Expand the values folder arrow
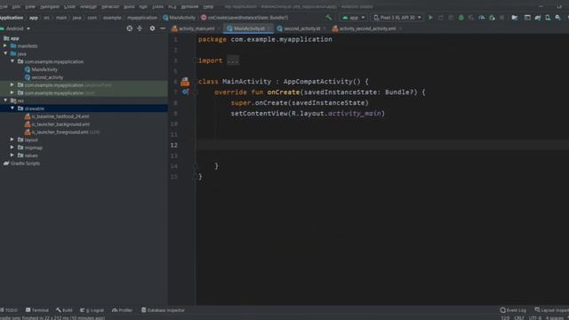The width and height of the screenshot is (569, 320). [12, 155]
